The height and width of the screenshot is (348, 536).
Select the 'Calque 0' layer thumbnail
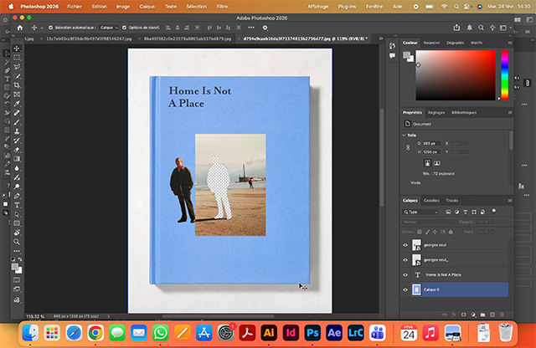(x=416, y=289)
